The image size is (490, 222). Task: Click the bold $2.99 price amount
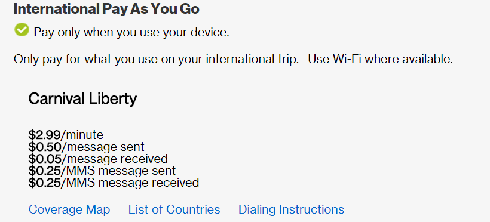click(x=44, y=135)
